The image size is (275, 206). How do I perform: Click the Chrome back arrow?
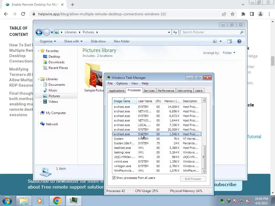(6, 14)
